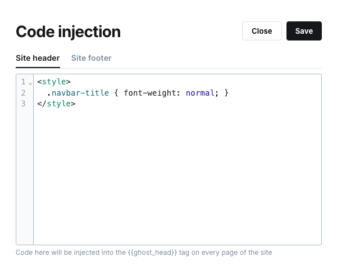337x270 pixels.
Task: Click the .navbar-title selector text
Action: coord(78,93)
